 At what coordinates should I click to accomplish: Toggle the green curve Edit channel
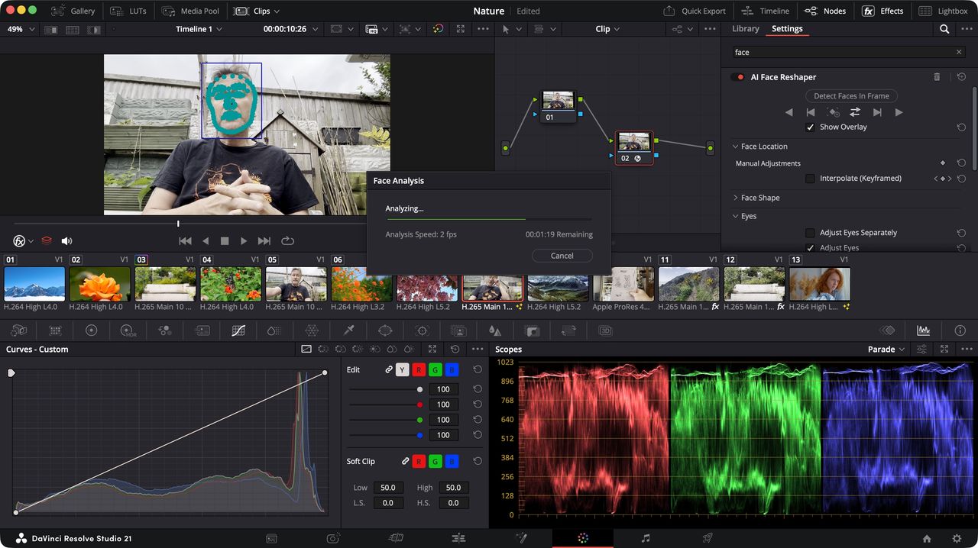coord(436,369)
